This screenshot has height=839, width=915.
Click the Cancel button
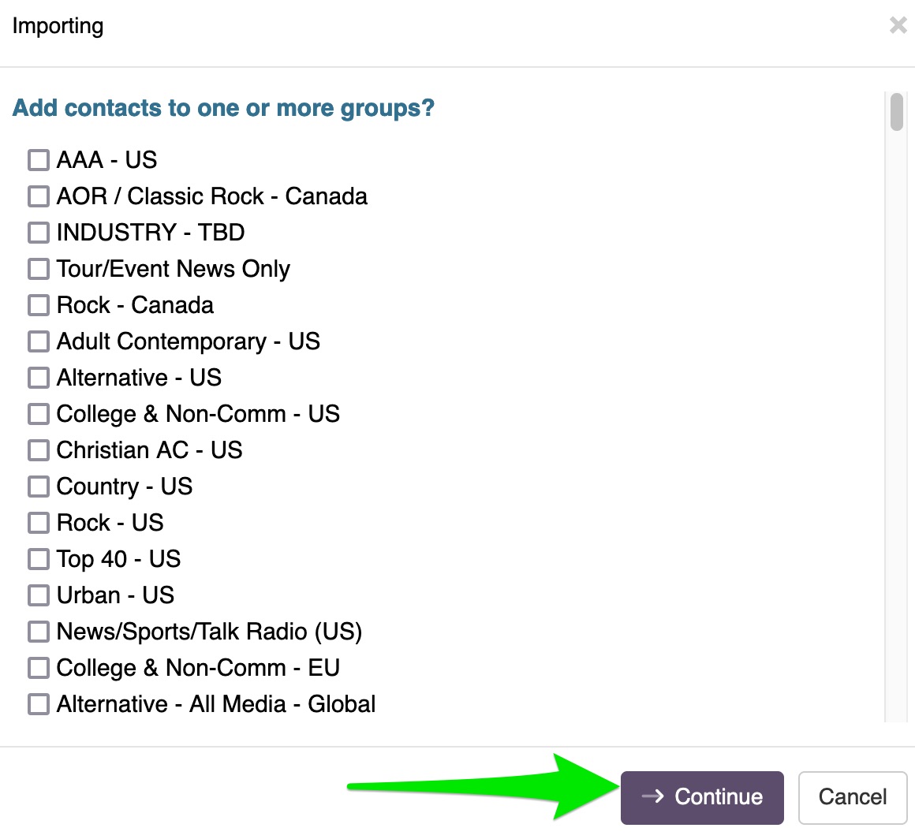pyautogui.click(x=852, y=797)
